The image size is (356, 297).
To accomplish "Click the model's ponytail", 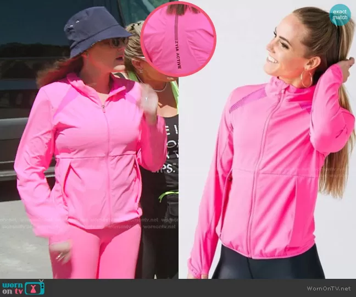I will (x=335, y=137).
